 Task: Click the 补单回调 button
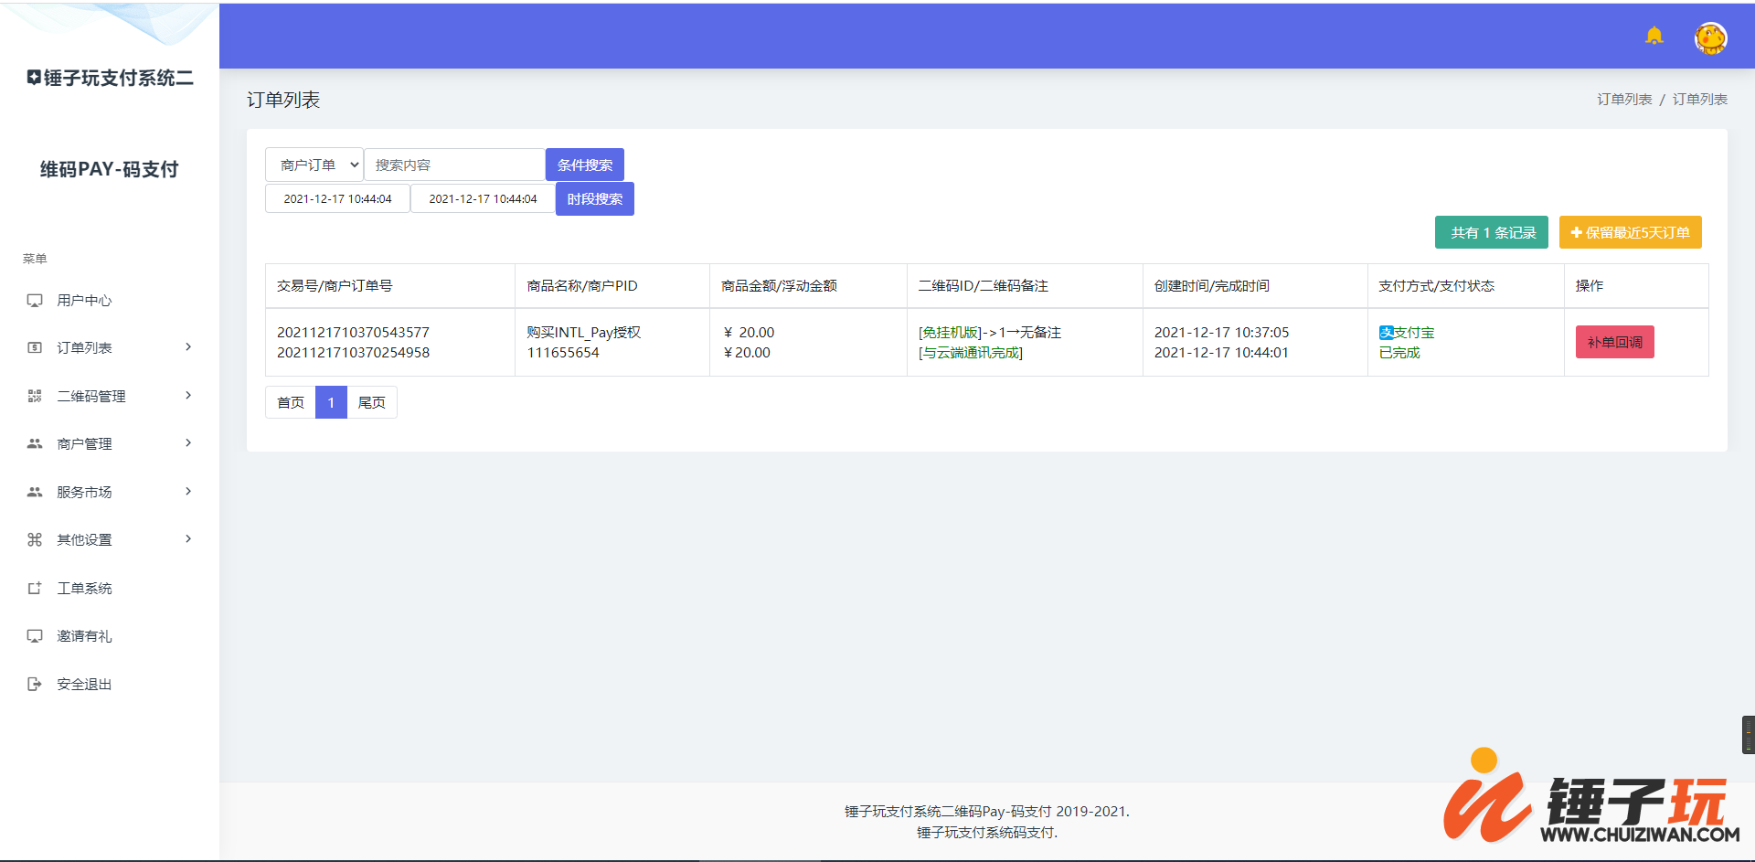tap(1615, 342)
